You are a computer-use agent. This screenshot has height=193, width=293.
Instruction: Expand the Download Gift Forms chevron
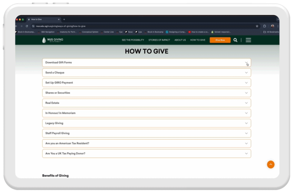246,62
